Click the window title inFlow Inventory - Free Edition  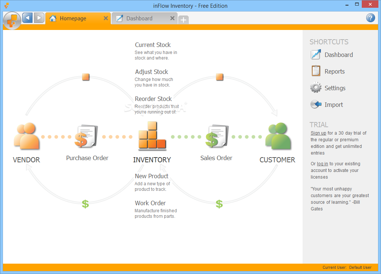coord(190,6)
